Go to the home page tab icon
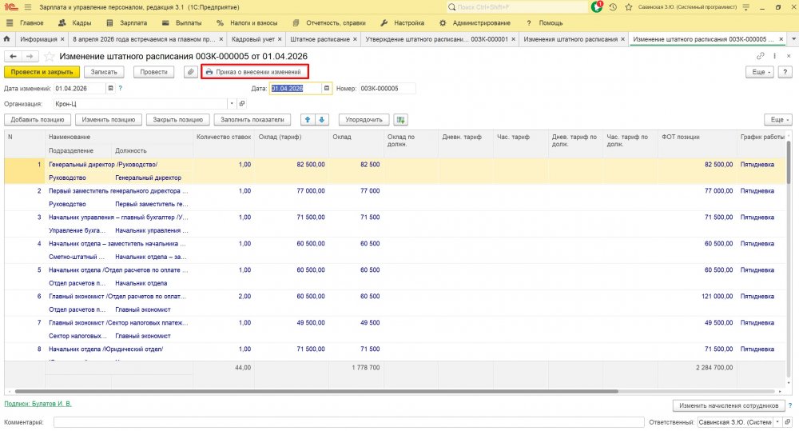The image size is (799, 431). 6,38
